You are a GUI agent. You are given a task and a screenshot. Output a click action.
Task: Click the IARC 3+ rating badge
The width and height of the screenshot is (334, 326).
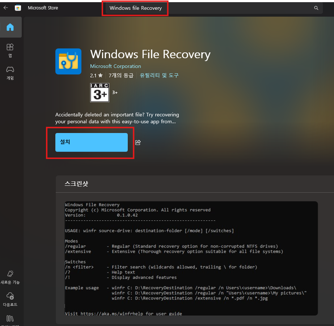[100, 93]
